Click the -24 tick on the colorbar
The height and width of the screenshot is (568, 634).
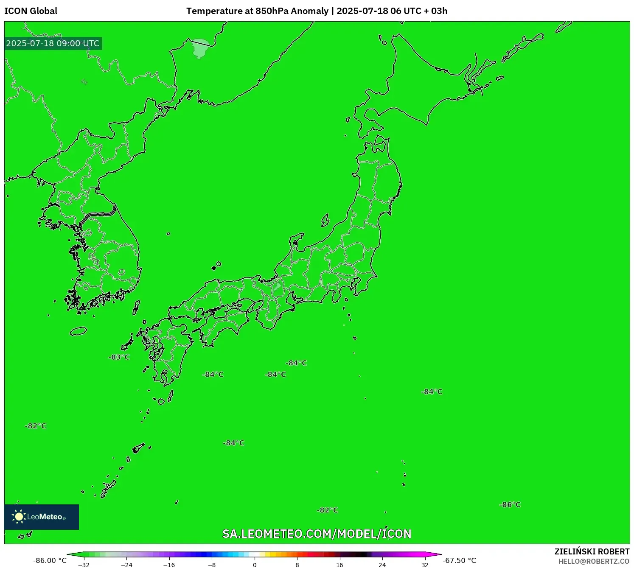126,565
